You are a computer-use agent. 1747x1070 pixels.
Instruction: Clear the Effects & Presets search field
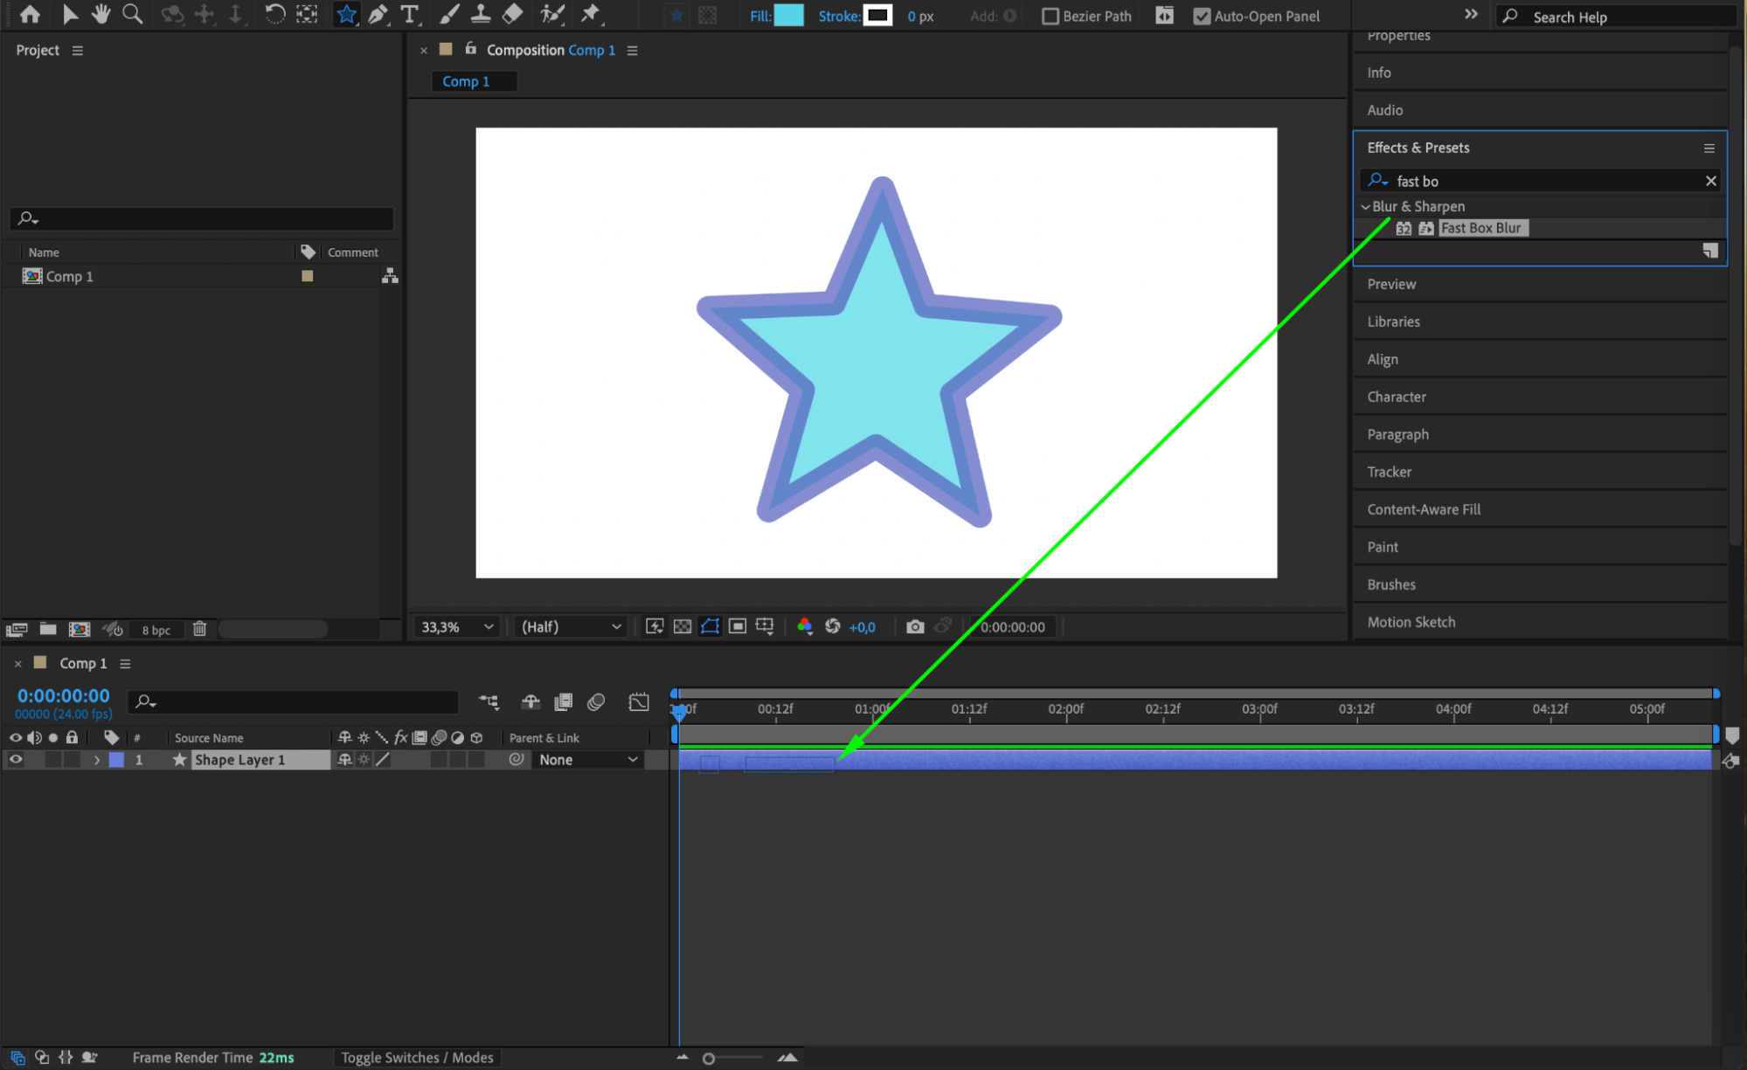coord(1710,181)
